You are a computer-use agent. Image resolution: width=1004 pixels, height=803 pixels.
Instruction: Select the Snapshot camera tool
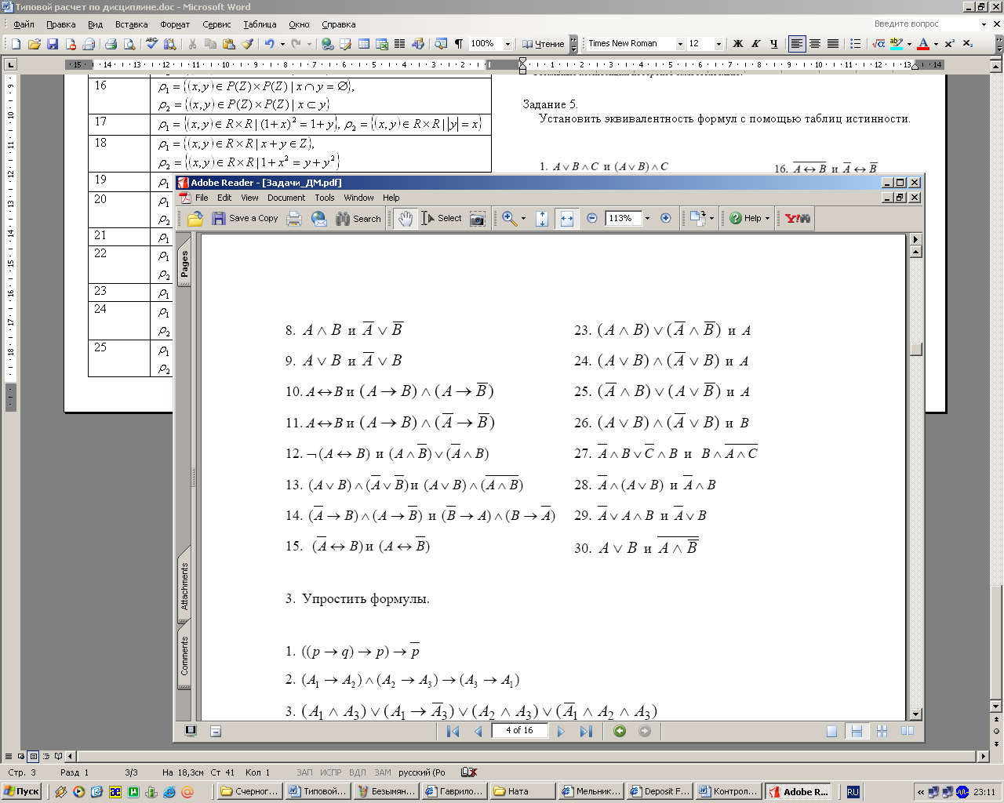click(x=478, y=219)
